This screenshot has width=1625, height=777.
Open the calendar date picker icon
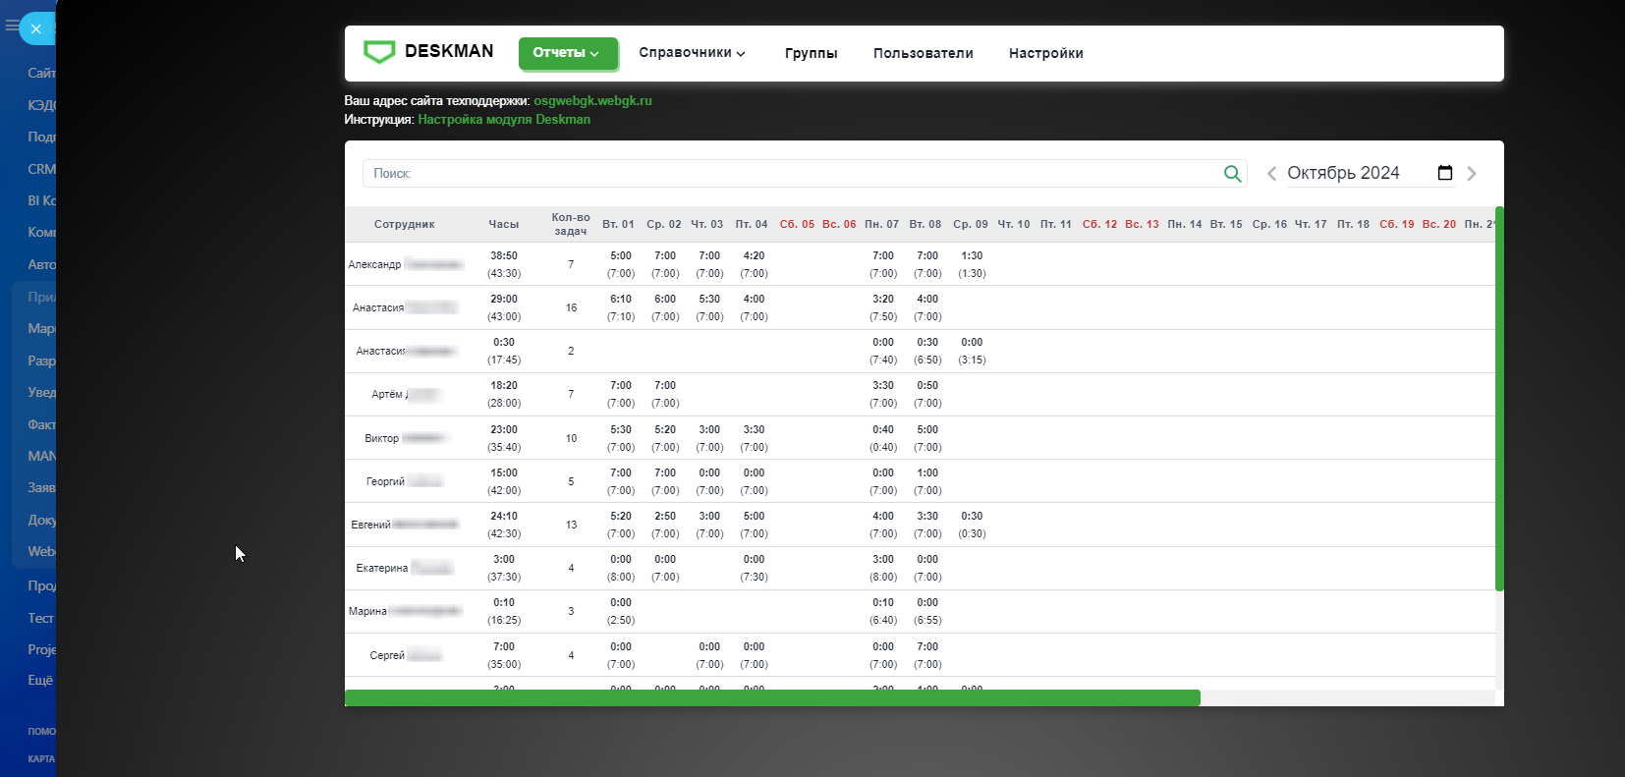tap(1445, 173)
